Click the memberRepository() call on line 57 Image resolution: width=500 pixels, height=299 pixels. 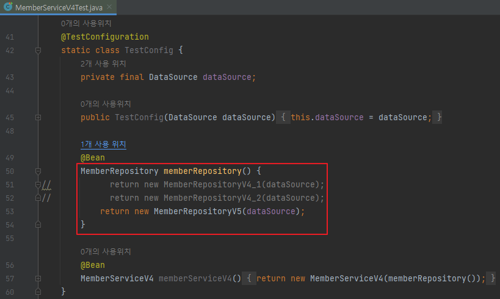(432, 279)
